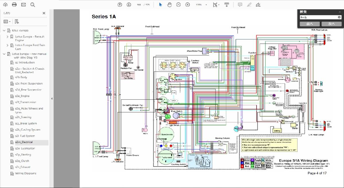Viewport: 344px width, 188px height.
Task: Select the s2m Electrical bookmark
Action: click(x=24, y=142)
